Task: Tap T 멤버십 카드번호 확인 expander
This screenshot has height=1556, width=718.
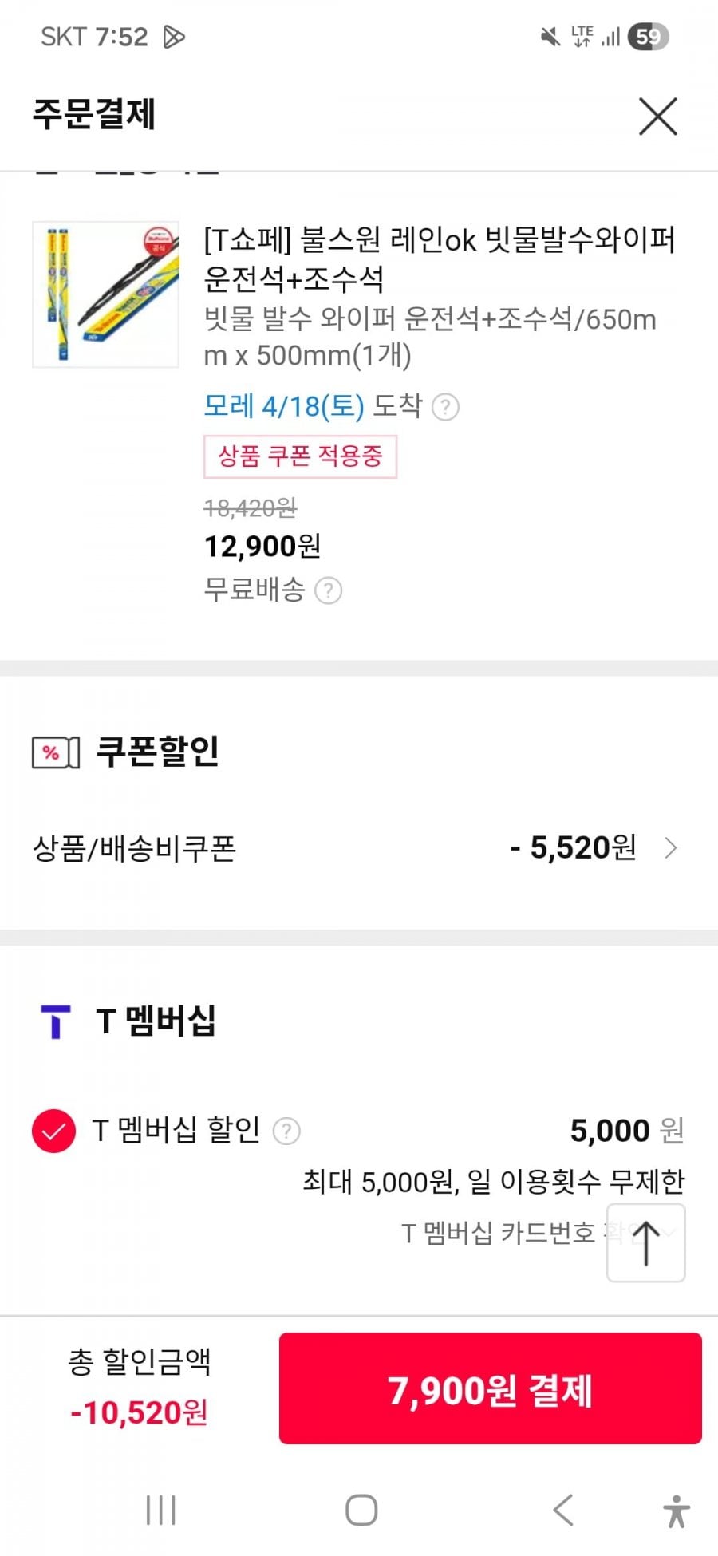Action: click(x=511, y=1234)
